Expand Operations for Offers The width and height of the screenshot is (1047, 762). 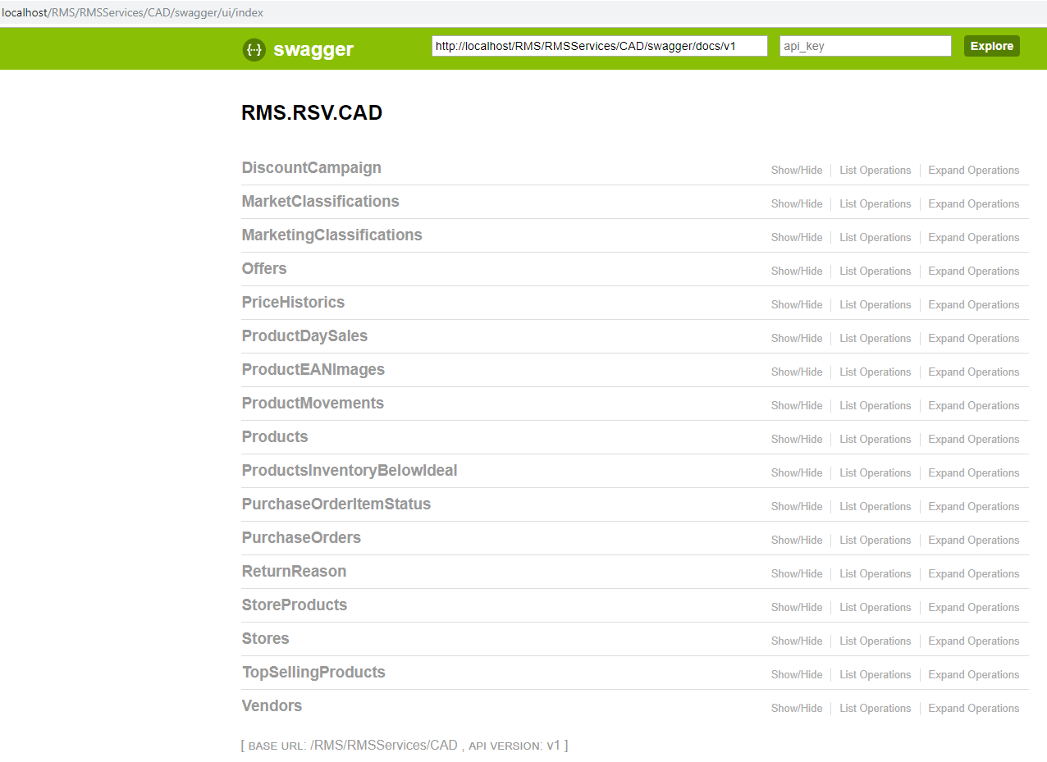click(974, 271)
